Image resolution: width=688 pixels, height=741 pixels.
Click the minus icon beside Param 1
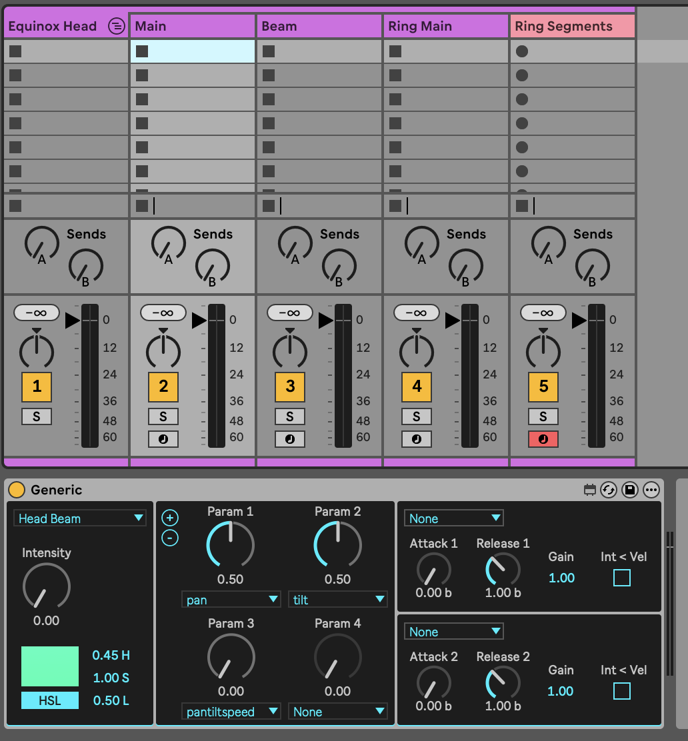point(170,537)
